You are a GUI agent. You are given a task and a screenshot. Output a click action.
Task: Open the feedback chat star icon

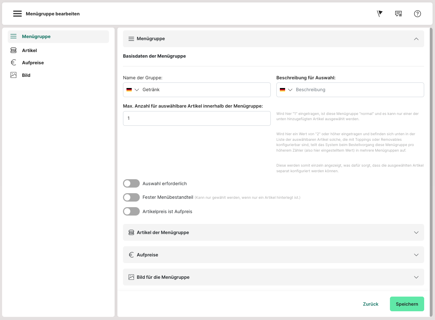[x=398, y=14]
